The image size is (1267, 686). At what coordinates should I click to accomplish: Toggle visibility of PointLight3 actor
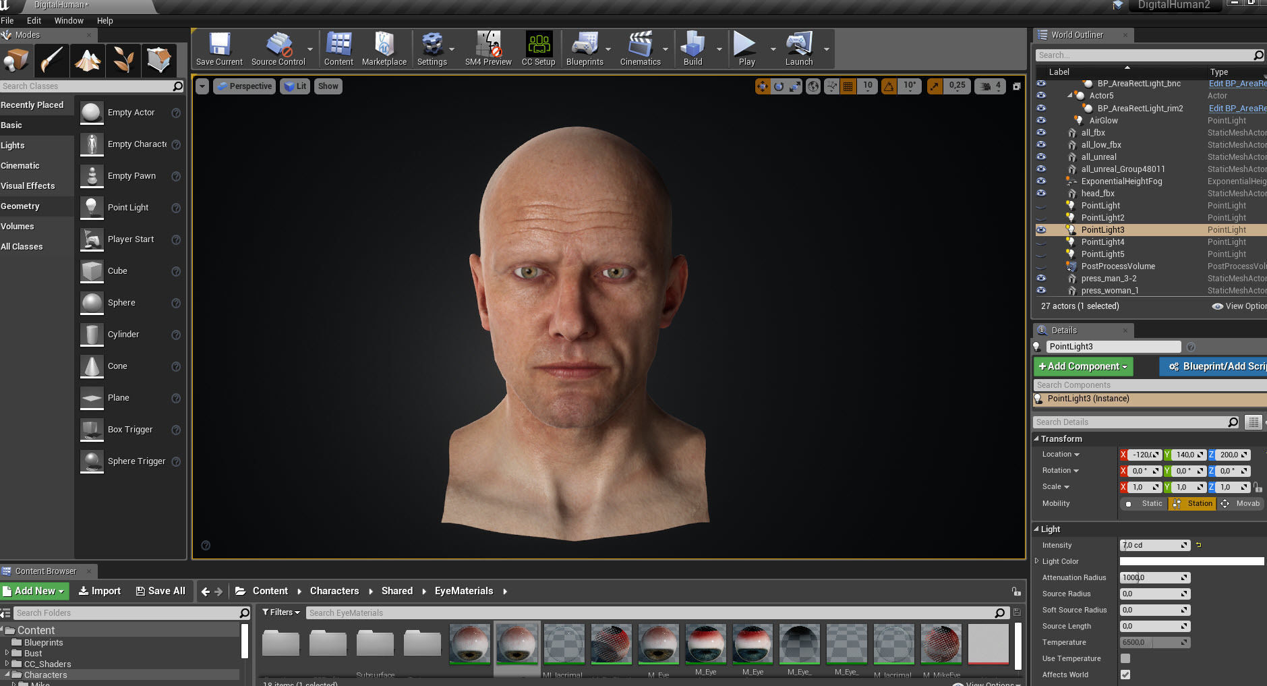(1041, 230)
